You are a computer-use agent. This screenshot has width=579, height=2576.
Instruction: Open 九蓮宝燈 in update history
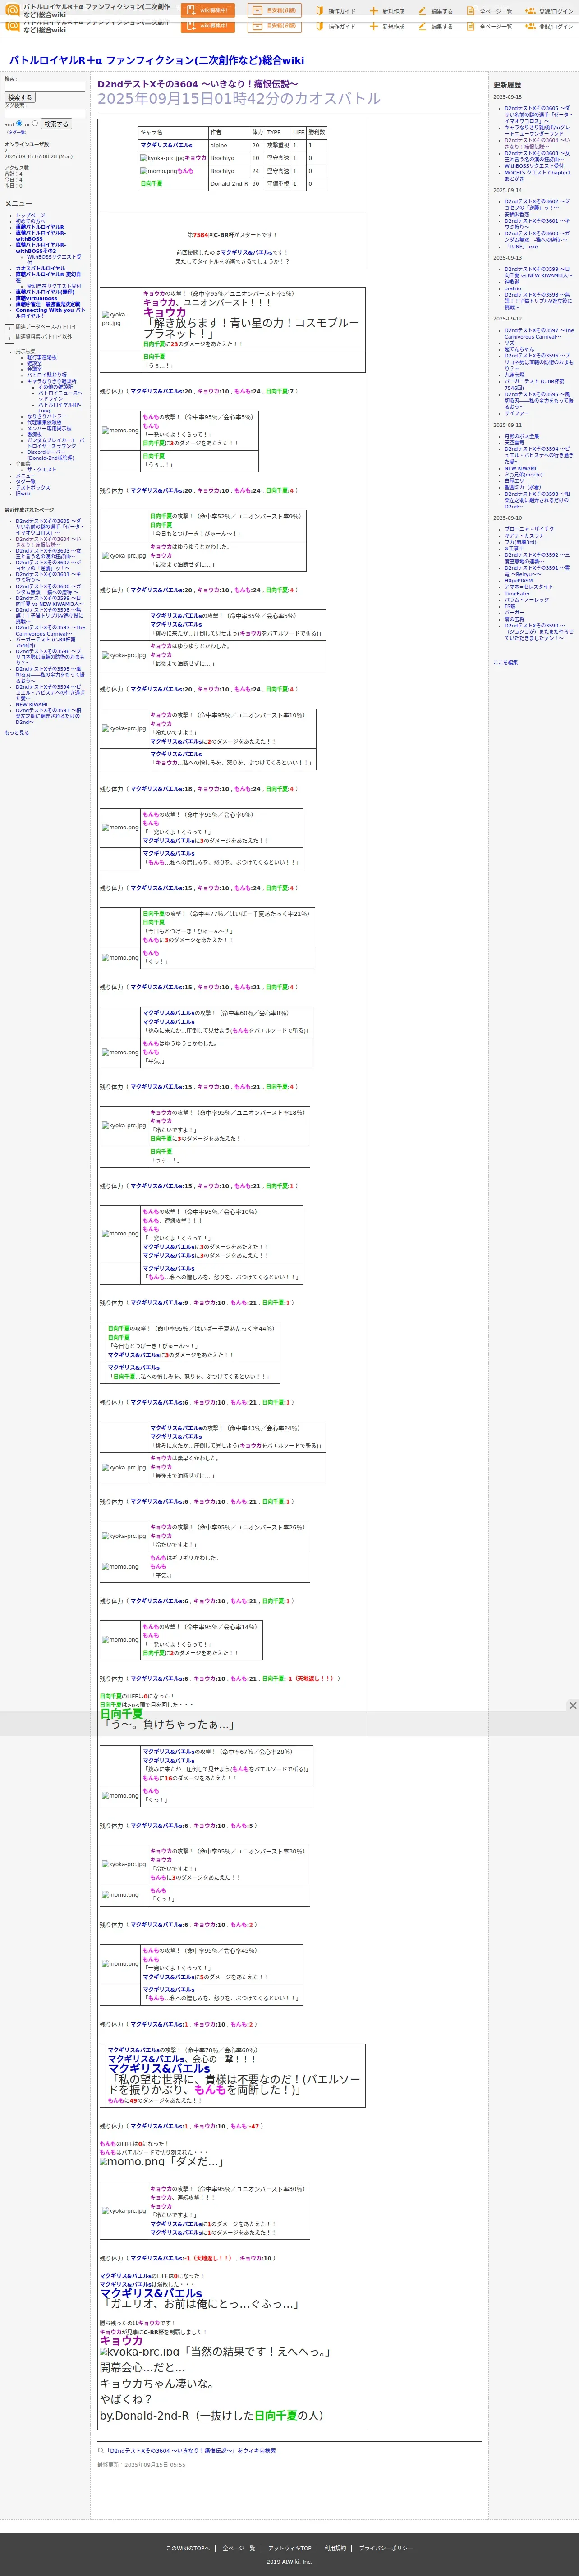[514, 375]
